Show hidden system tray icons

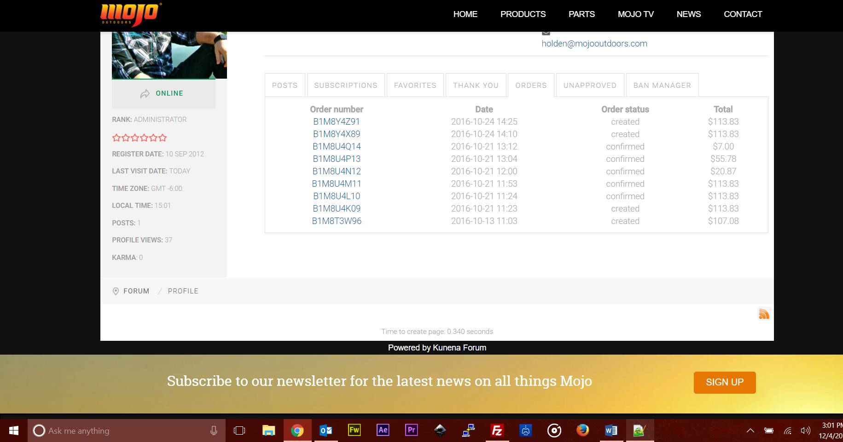coord(750,431)
